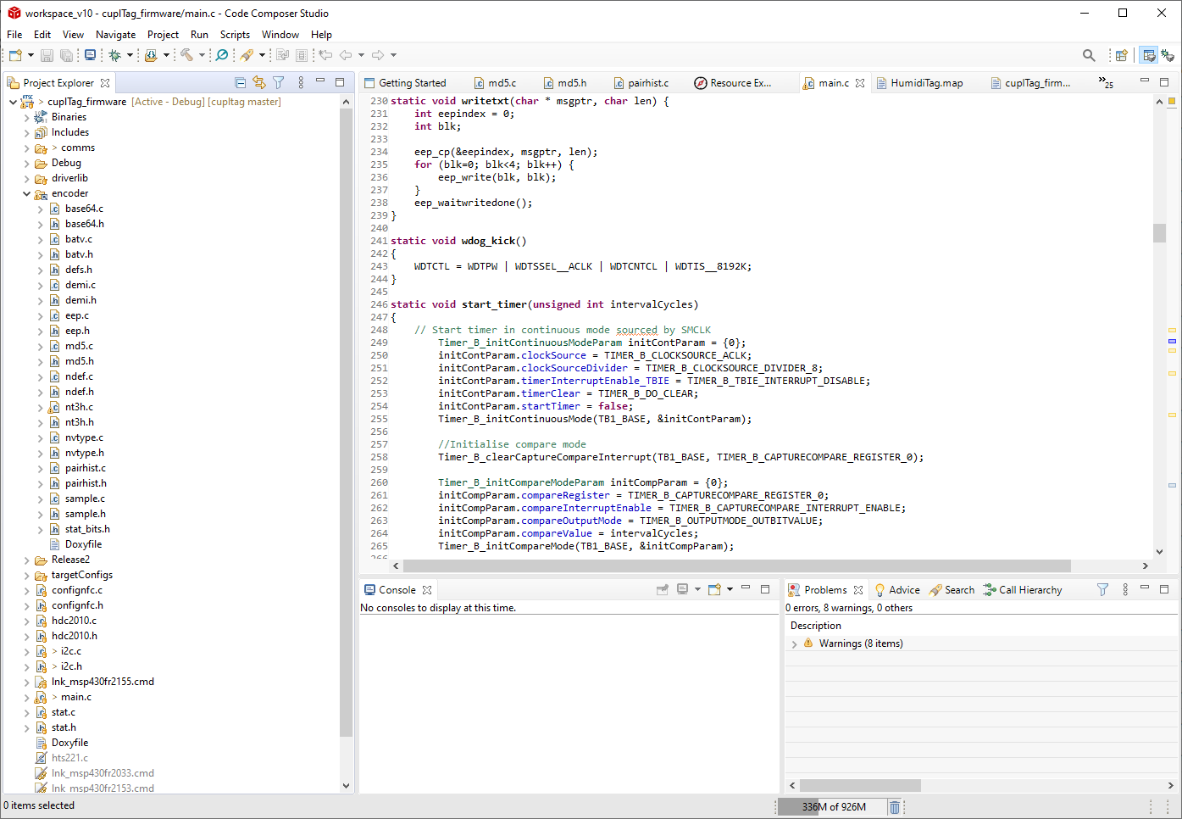Screen dimensions: 1182x819
Task: Expand the Warnings (8 items) group
Action: coord(794,644)
